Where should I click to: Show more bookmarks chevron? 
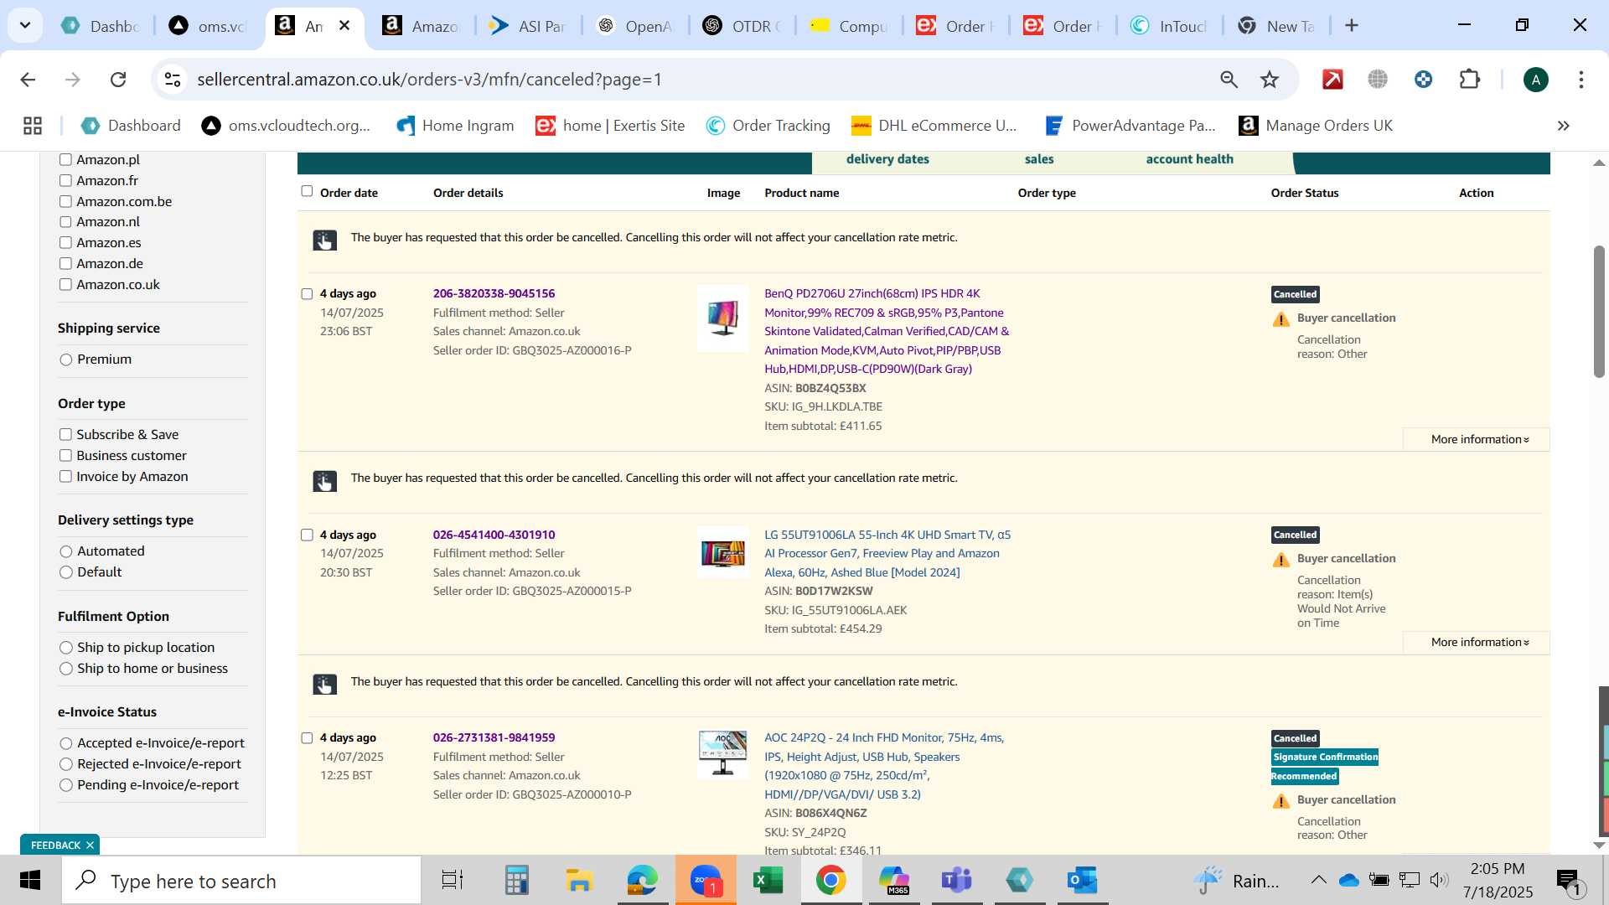click(1563, 126)
